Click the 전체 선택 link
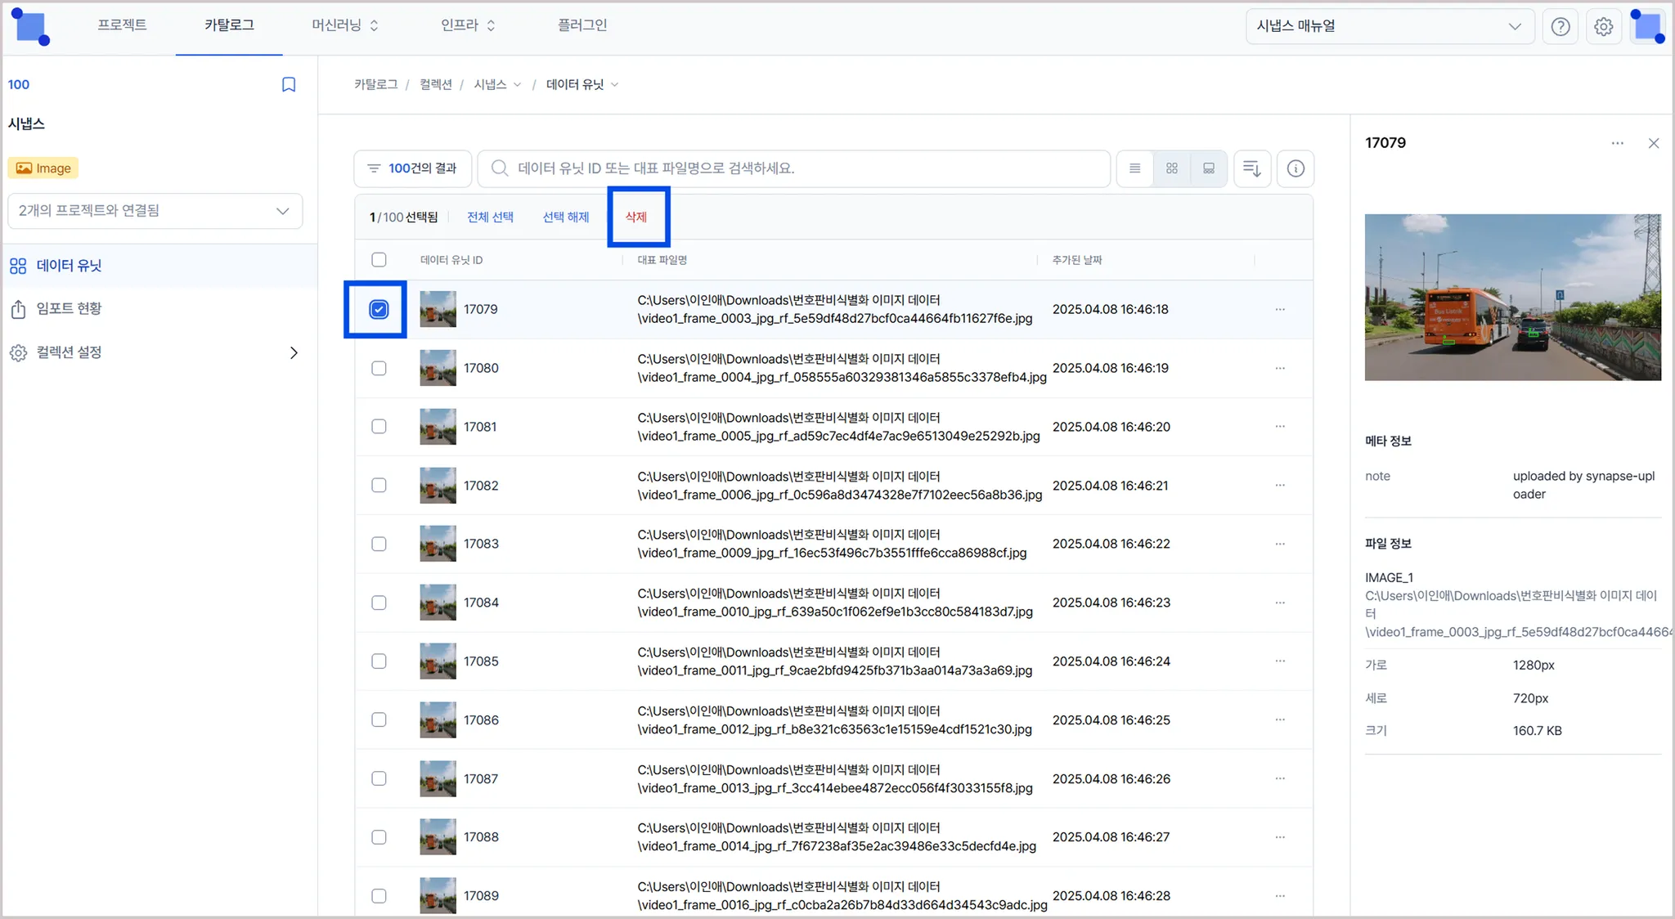Screen dimensions: 1675x919 tap(490, 217)
